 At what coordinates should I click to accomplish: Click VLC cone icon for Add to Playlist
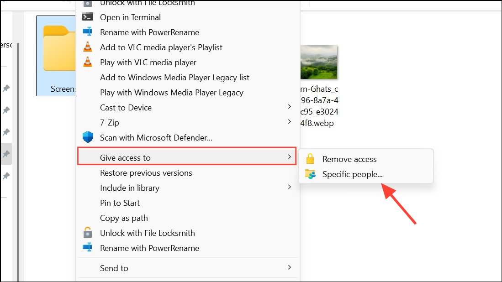[x=87, y=47]
